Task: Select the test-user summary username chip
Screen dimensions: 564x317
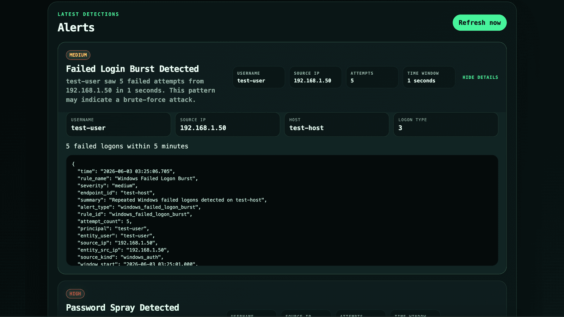Action: point(259,77)
